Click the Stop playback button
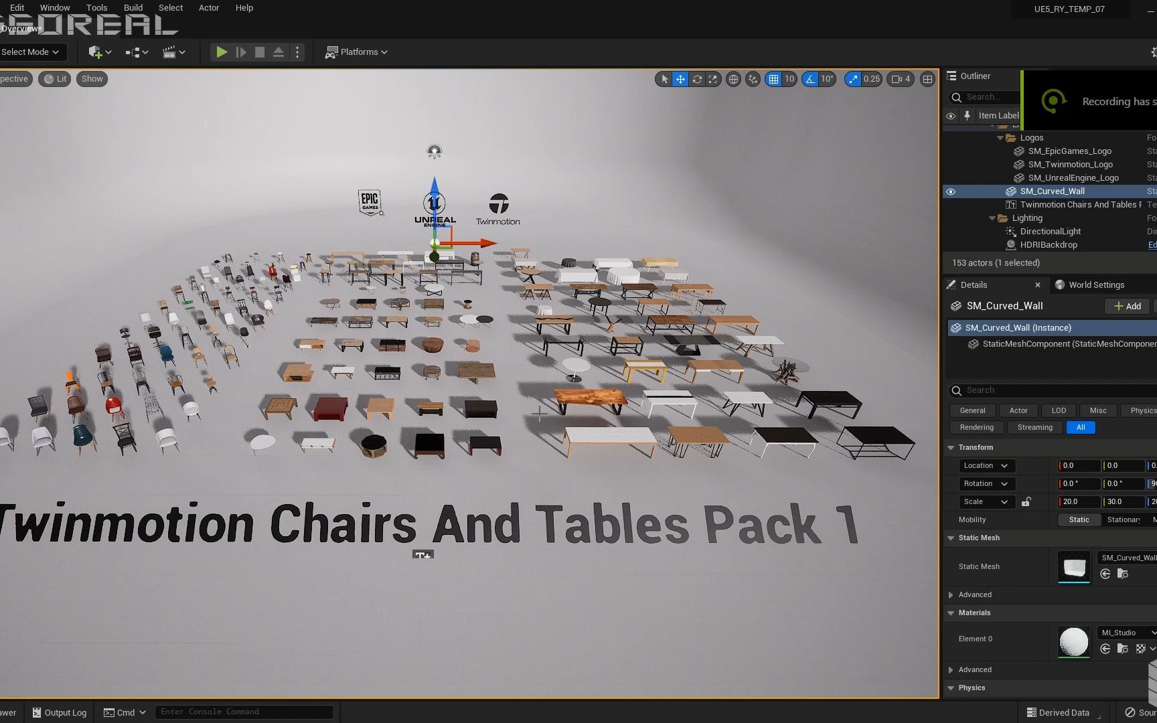This screenshot has height=723, width=1157. tap(260, 52)
